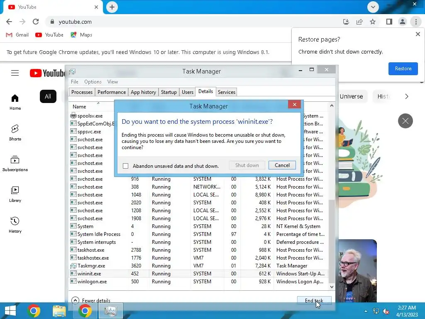Collapse Task Manager with Fewer details

[x=91, y=300]
